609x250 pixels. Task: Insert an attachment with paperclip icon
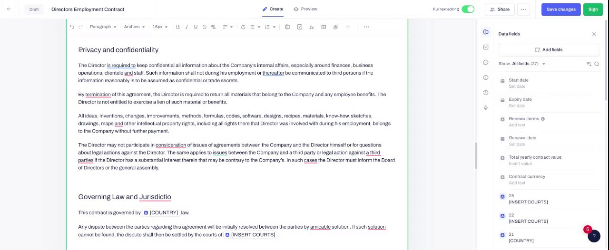coord(335,27)
